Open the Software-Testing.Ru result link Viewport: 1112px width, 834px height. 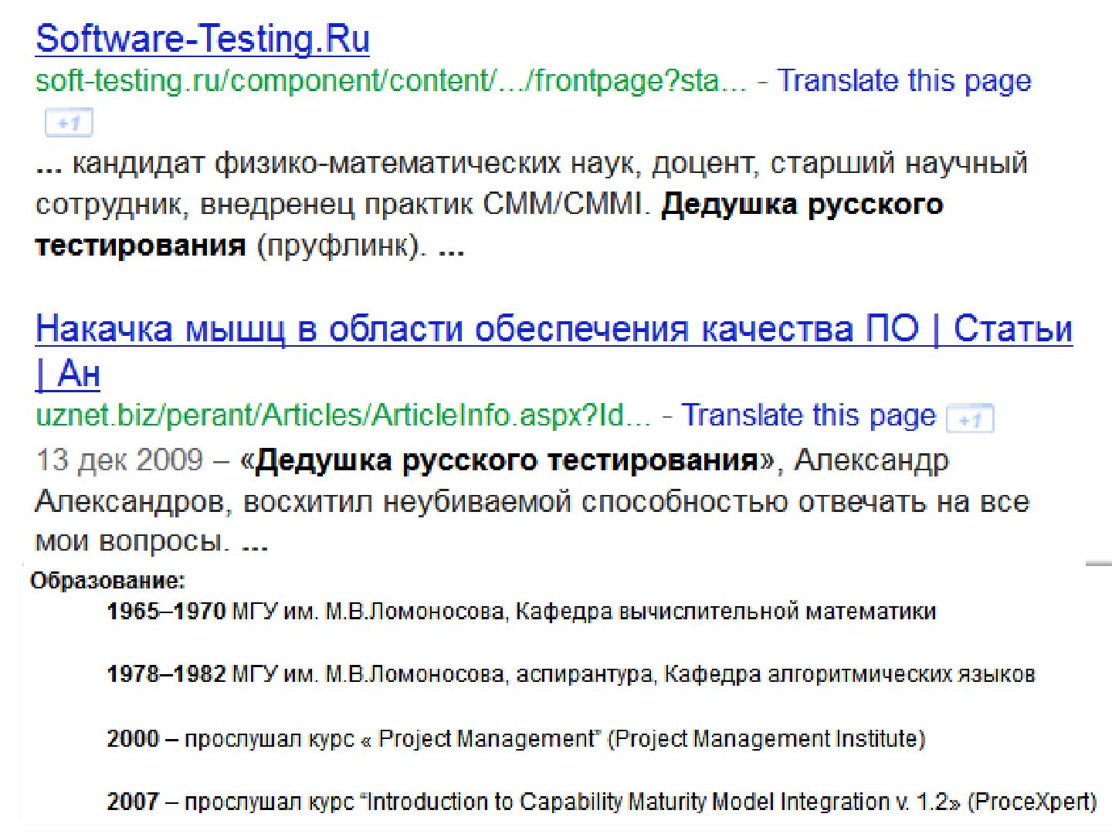pos(202,39)
